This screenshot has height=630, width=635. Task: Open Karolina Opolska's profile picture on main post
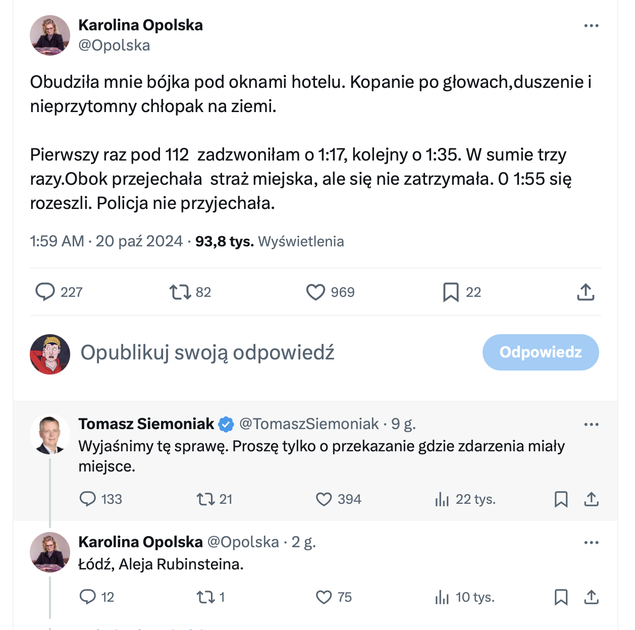tap(50, 35)
